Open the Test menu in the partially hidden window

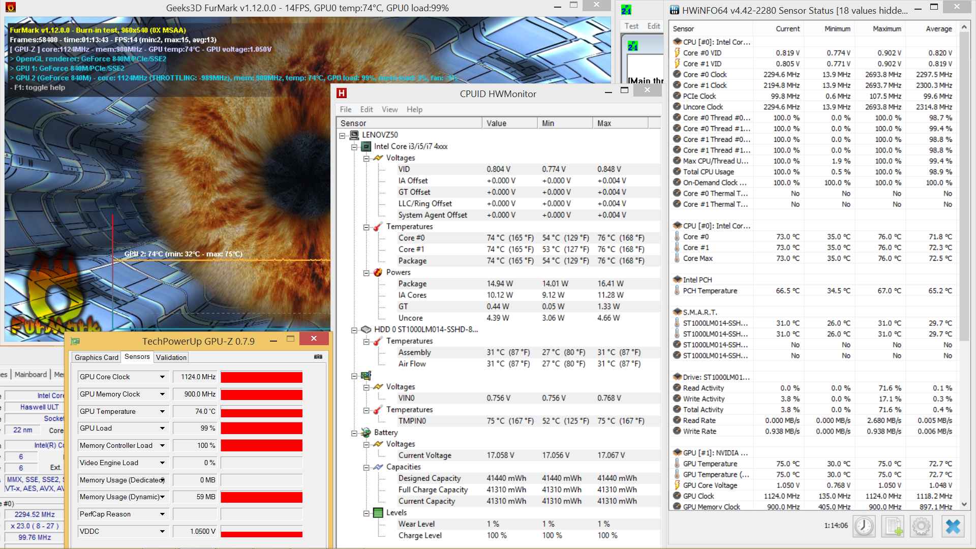[x=631, y=26]
